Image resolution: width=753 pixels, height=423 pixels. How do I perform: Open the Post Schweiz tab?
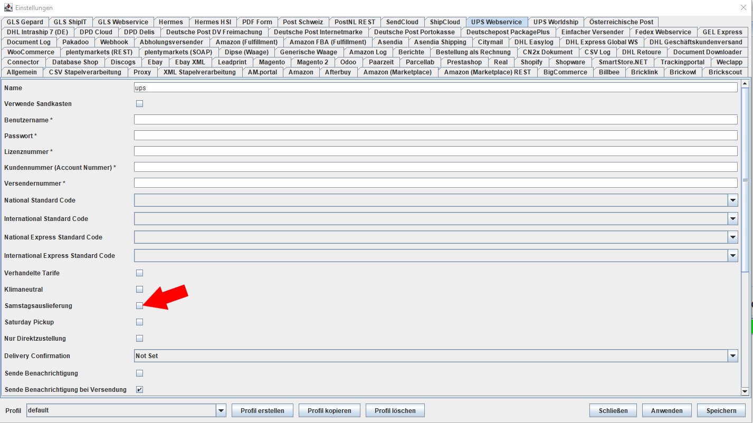click(303, 22)
